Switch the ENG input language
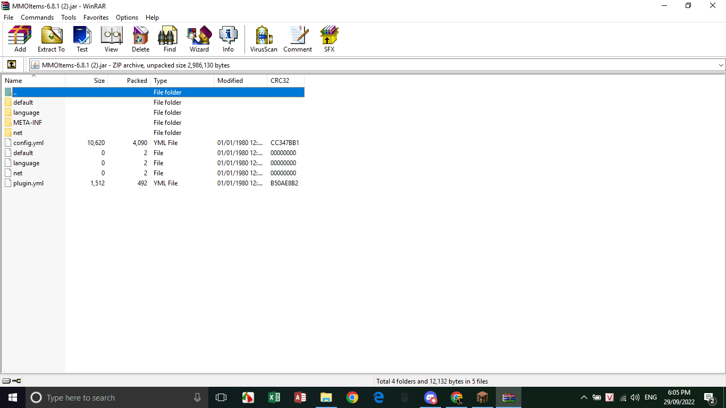The width and height of the screenshot is (726, 408). point(651,397)
